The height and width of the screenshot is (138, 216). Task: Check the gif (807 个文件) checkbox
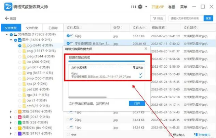[20, 67]
